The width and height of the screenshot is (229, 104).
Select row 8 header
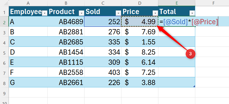pos(4,82)
